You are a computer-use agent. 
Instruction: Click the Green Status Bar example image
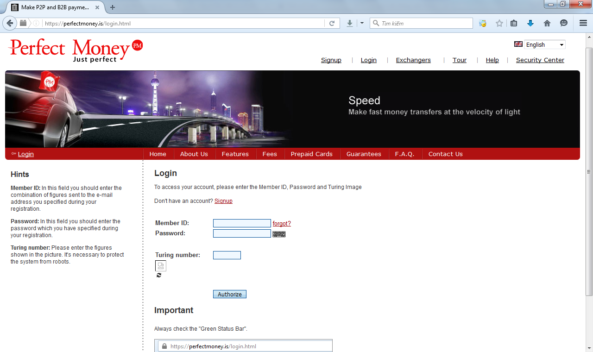click(243, 346)
